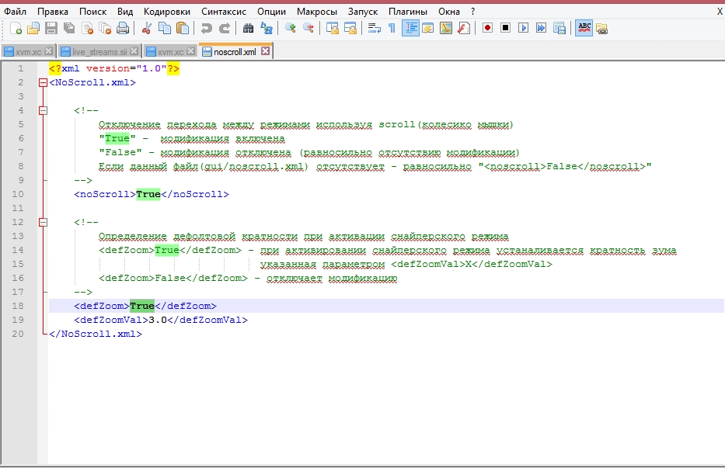Open the Плагины menu

click(x=407, y=12)
